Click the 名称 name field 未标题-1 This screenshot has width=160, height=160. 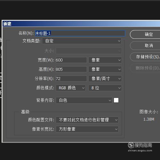tap(80, 33)
